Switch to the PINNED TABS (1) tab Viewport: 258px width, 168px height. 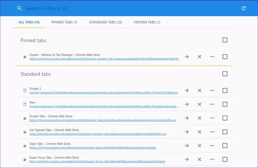point(64,22)
